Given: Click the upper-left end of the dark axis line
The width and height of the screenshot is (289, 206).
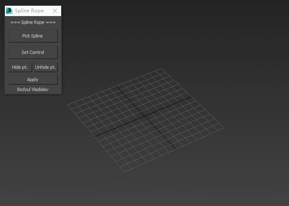Looking at the screenshot, I should pyautogui.click(x=116, y=86).
